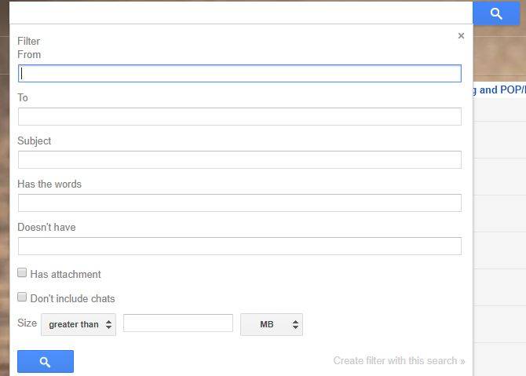This screenshot has height=376, width=526.
Task: Focus the 'Doesn't have' text field
Action: coord(239,246)
